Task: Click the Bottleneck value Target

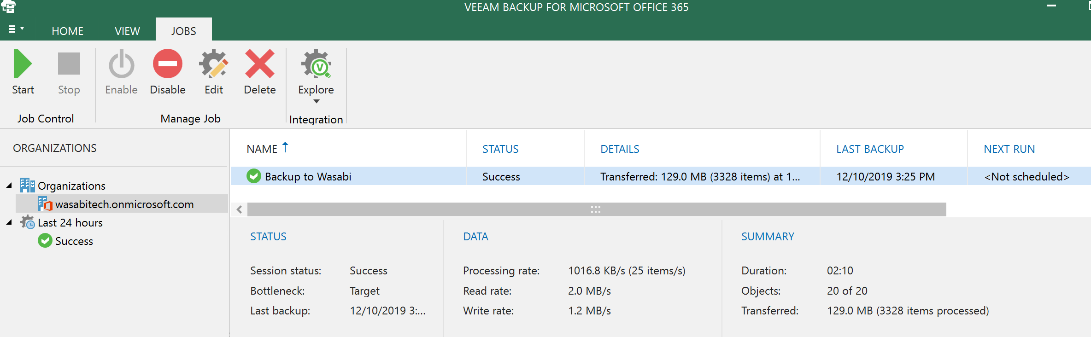Action: (364, 291)
